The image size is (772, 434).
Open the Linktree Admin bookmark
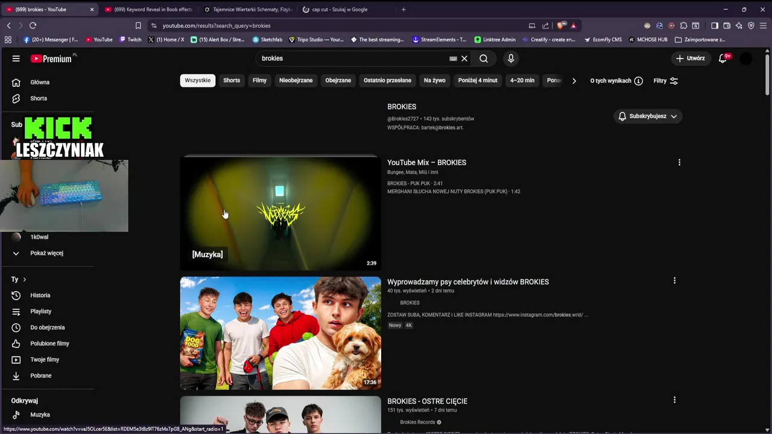coord(495,40)
